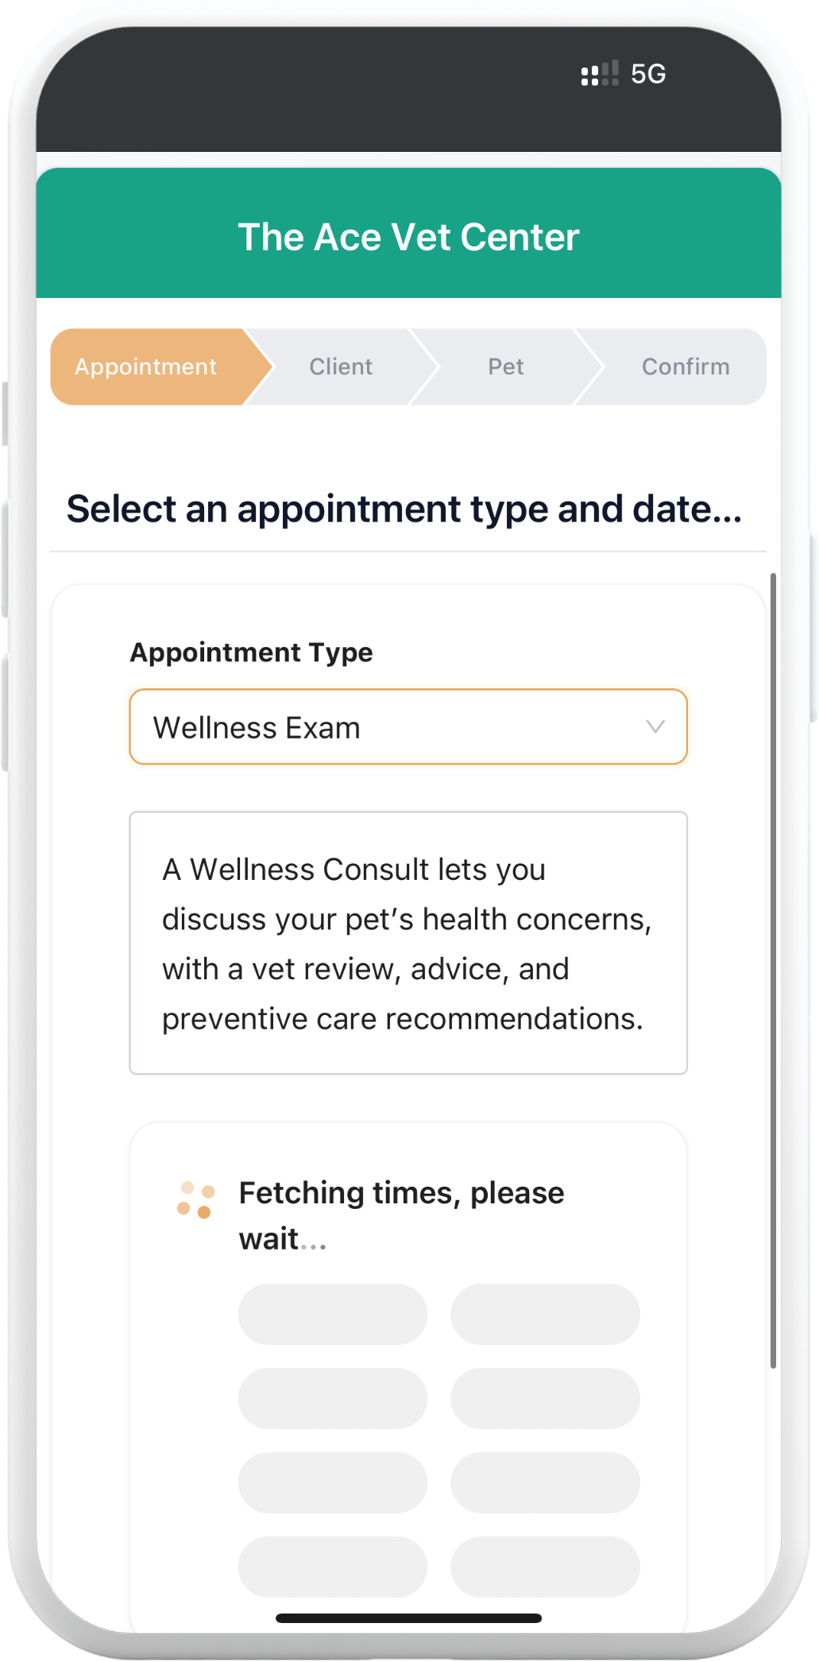
Task: Click the Appointment Type label
Action: pyautogui.click(x=251, y=653)
